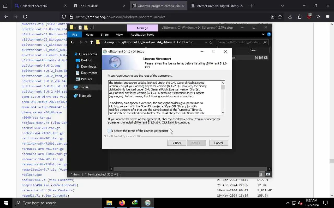Viewport: 334px width, 208px height.
Task: Refresh the File Explorer folder view
Action: tap(211, 42)
